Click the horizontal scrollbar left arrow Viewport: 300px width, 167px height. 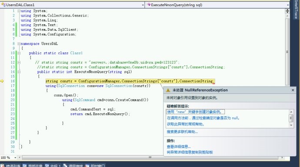(x=20, y=157)
